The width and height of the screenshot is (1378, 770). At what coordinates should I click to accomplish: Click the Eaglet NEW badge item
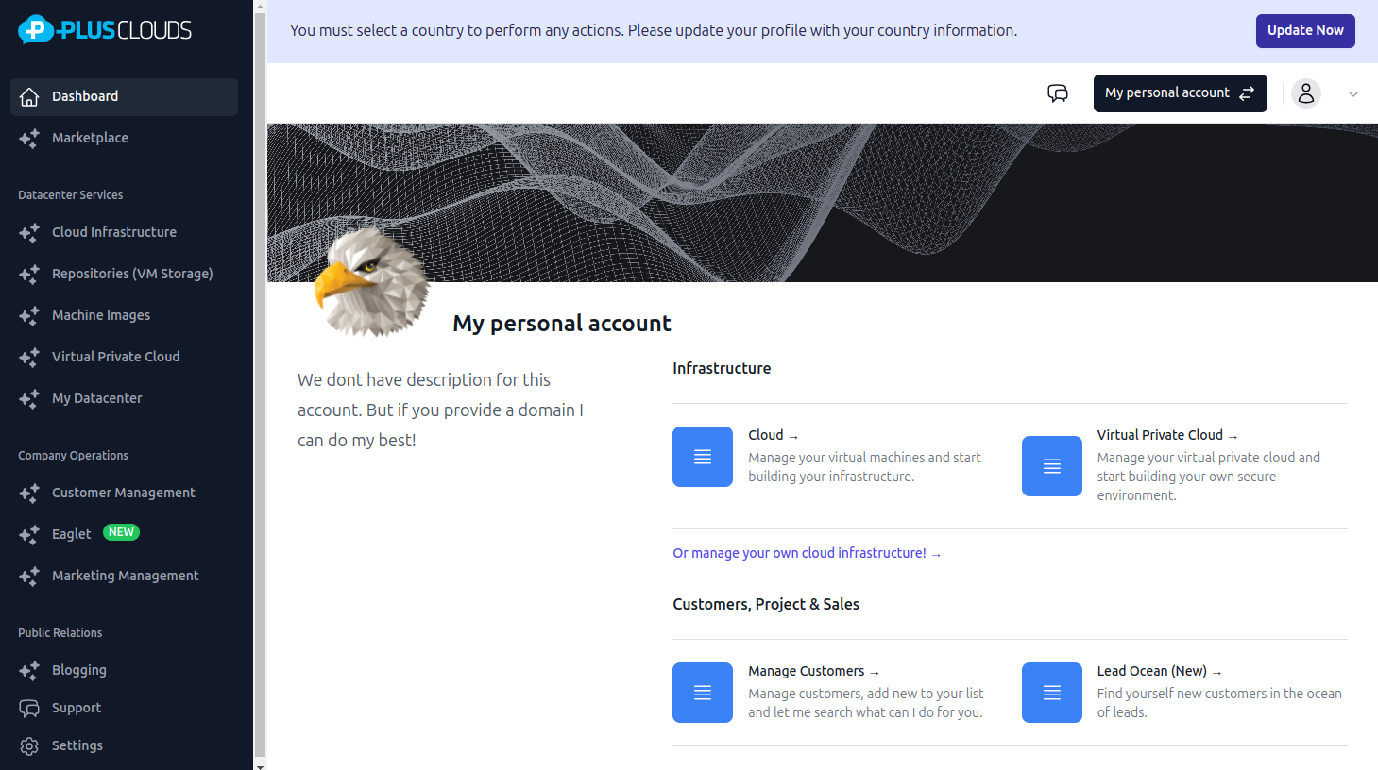click(121, 532)
